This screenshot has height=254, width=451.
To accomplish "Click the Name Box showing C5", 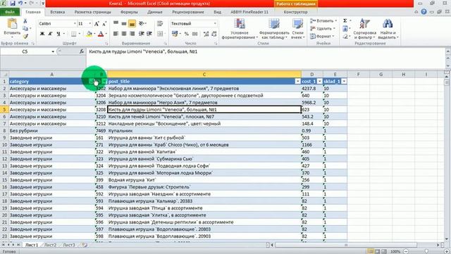I will click(x=25, y=52).
